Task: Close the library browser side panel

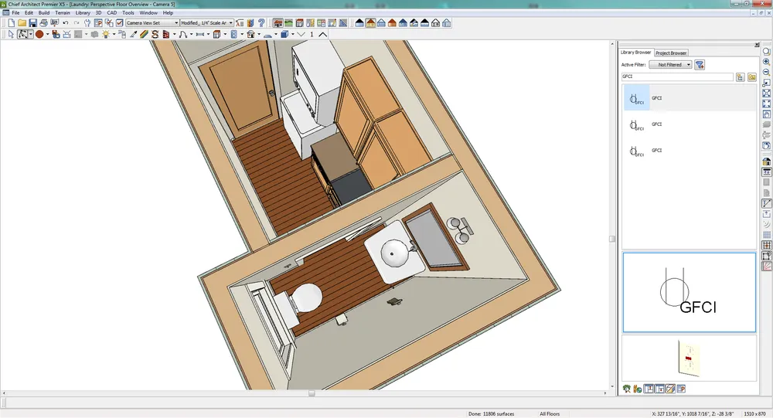Action: click(757, 45)
